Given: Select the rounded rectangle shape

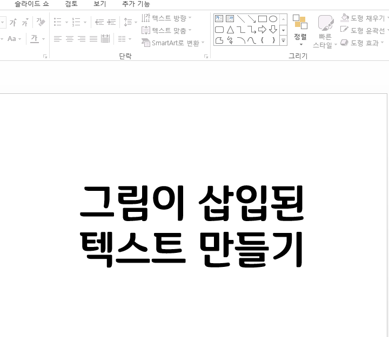Looking at the screenshot, I should (x=219, y=30).
